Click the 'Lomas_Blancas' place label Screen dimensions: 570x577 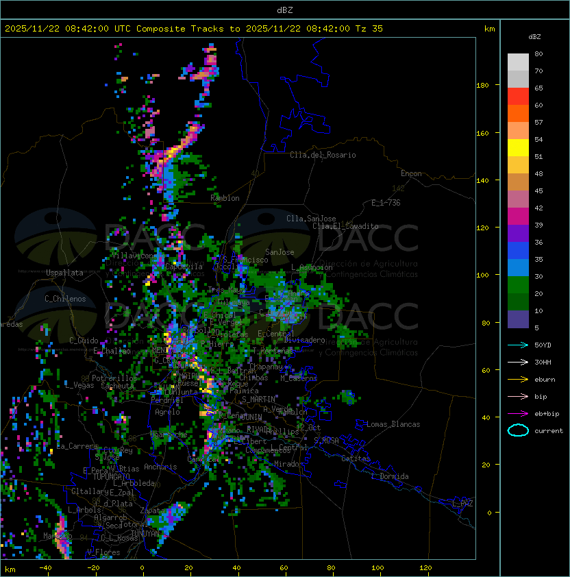point(393,424)
